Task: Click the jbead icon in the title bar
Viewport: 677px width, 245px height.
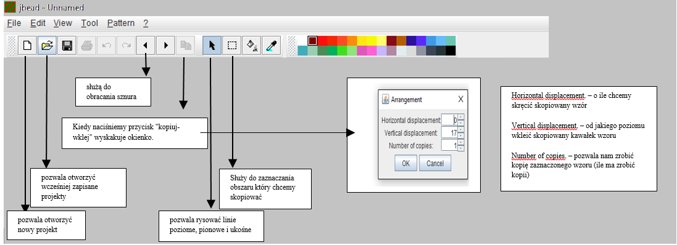Action: point(10,7)
